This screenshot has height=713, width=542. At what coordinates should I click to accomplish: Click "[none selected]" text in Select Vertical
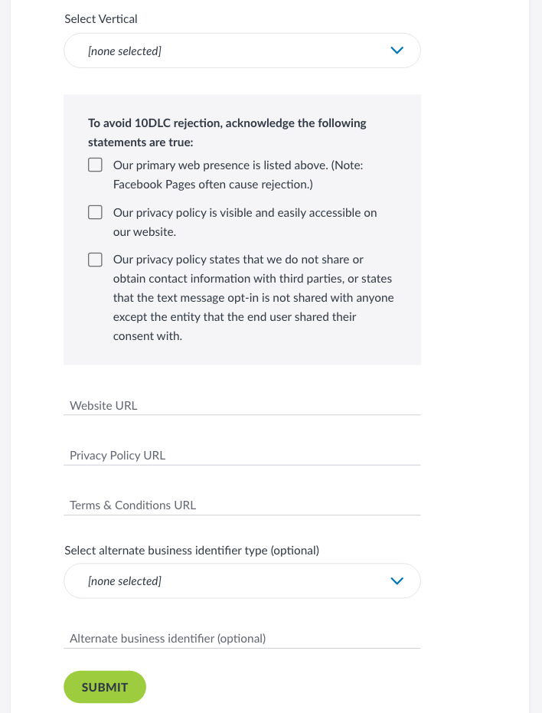coord(125,51)
